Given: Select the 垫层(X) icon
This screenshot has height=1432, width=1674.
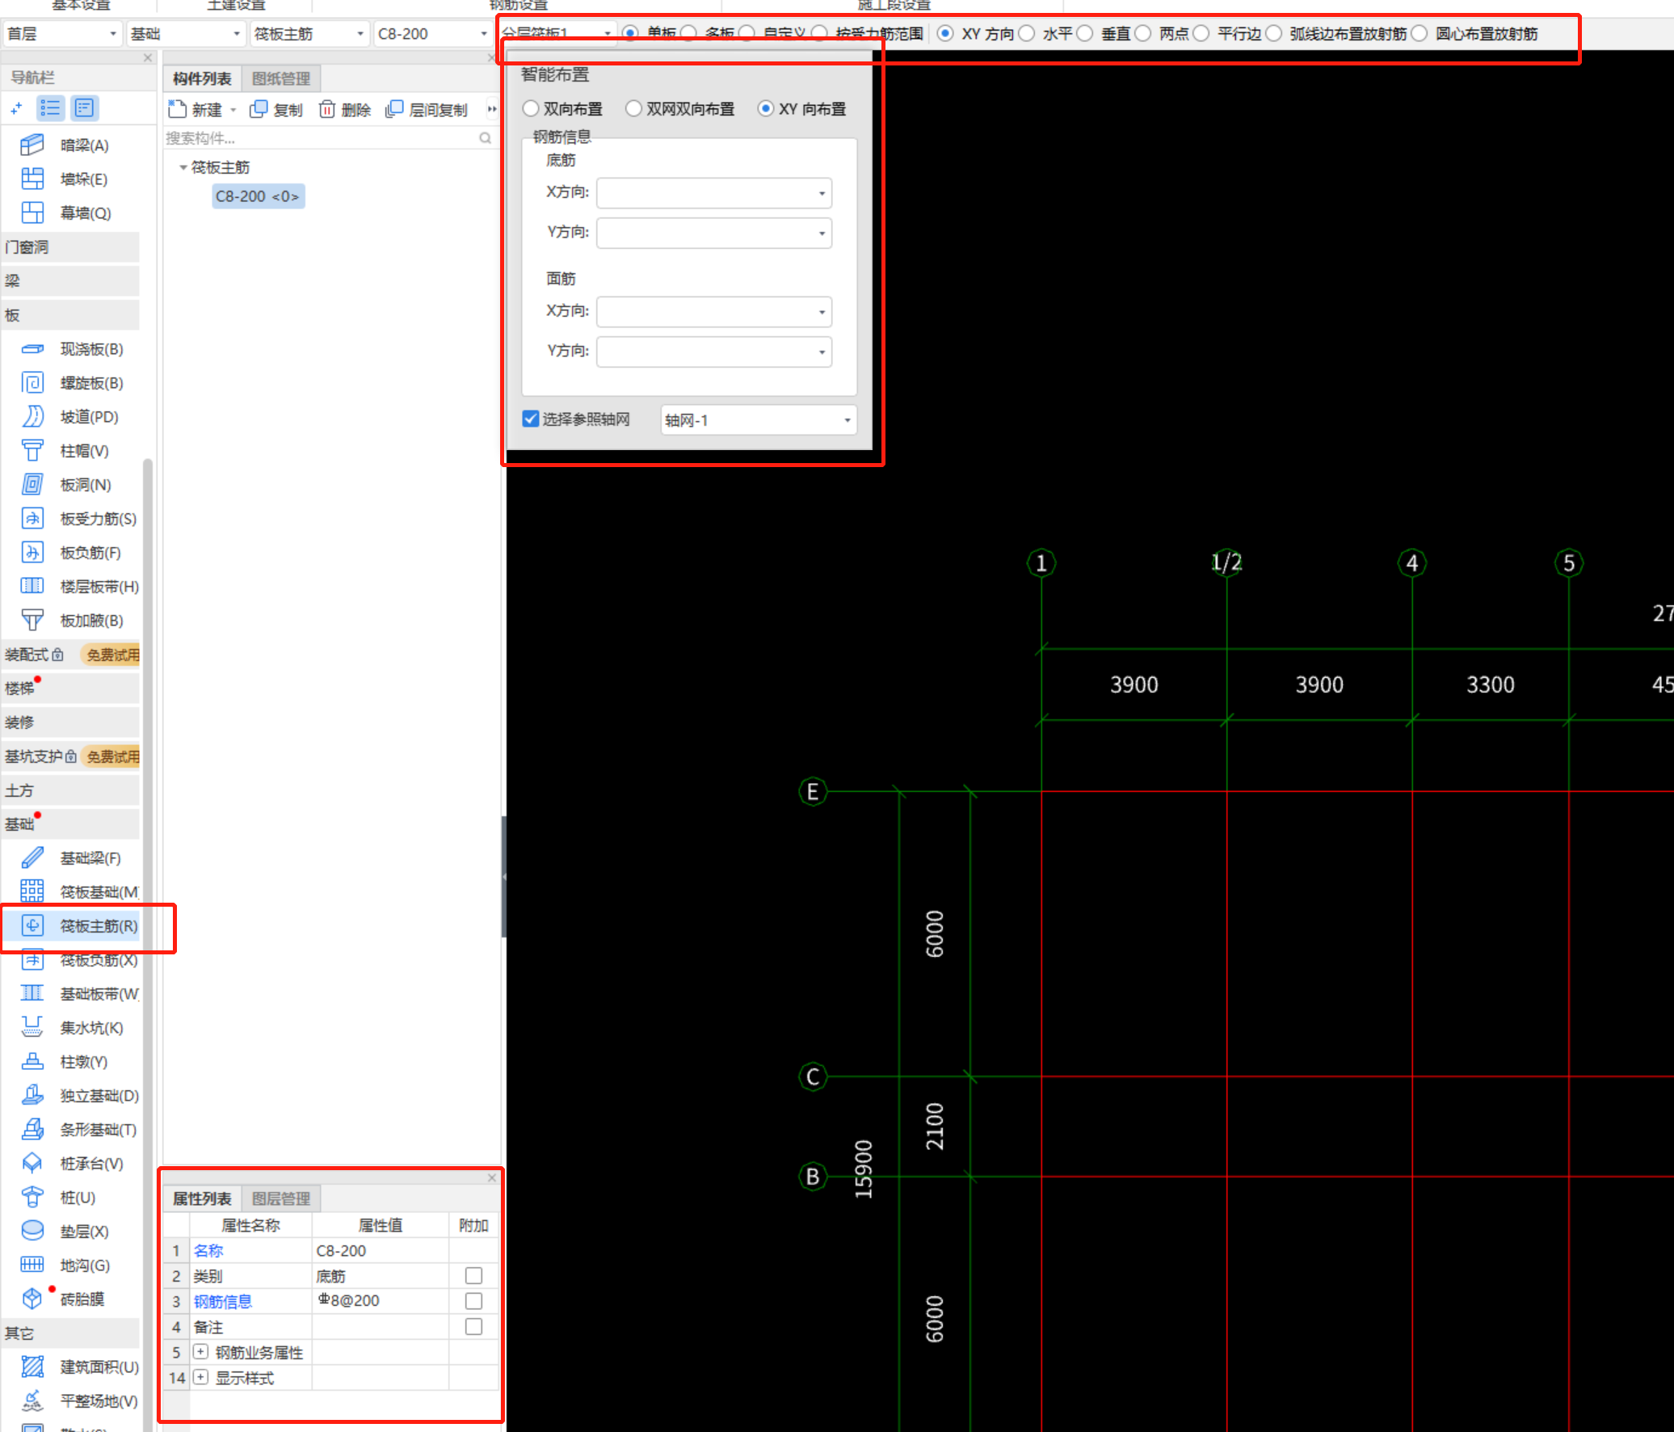Looking at the screenshot, I should click(x=32, y=1232).
